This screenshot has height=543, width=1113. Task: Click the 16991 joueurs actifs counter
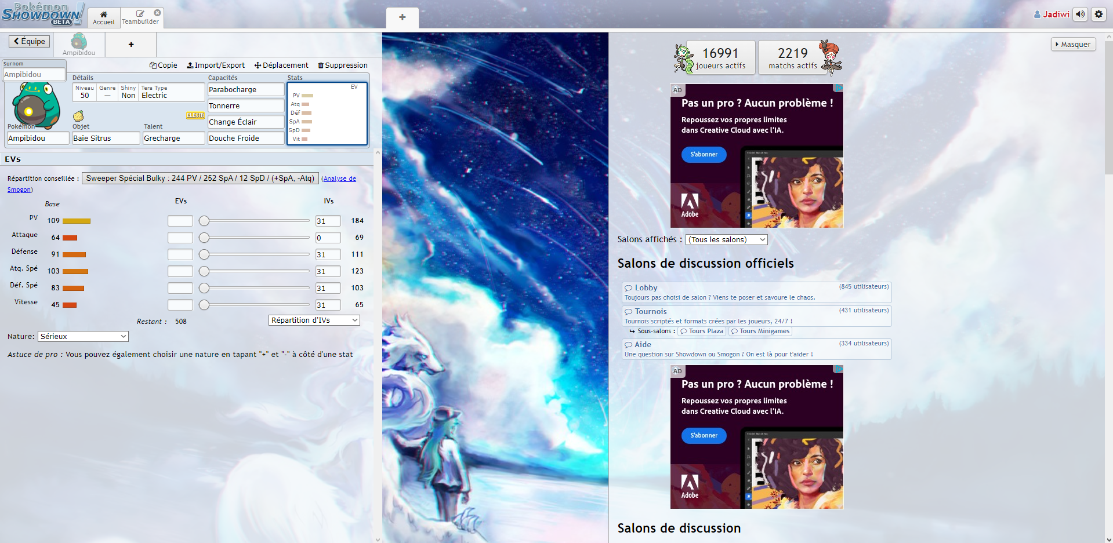[x=720, y=57]
